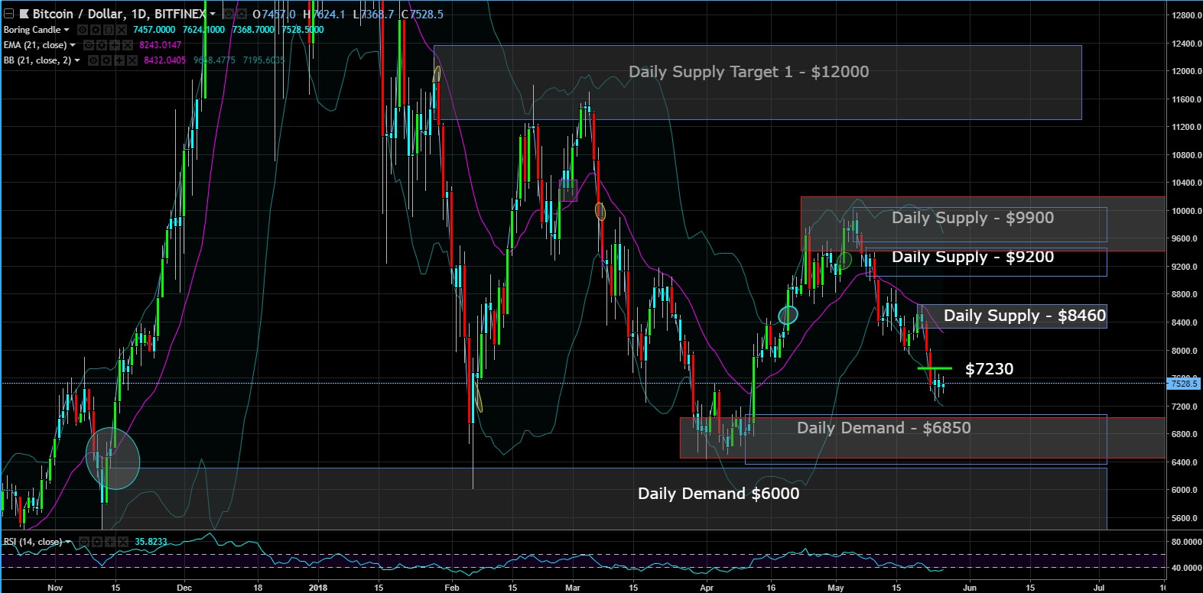This screenshot has width=1203, height=593.
Task: Click the 'Mar' date axis label
Action: point(573,588)
